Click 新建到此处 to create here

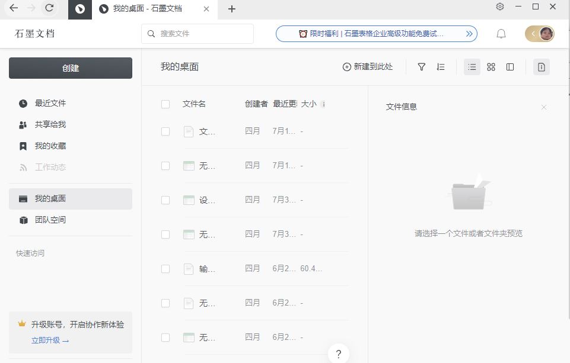click(368, 67)
